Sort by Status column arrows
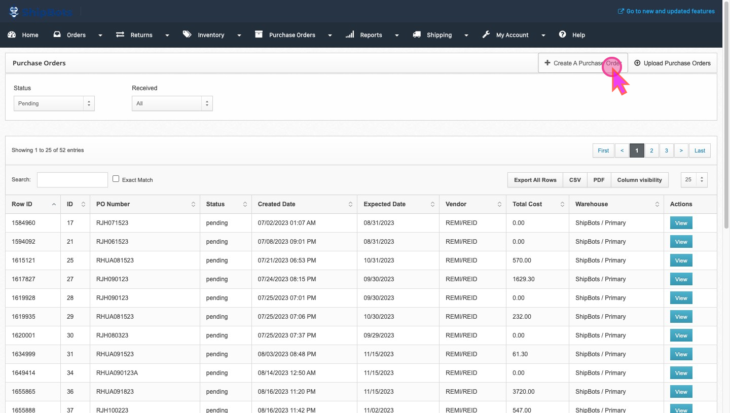 [x=245, y=204]
